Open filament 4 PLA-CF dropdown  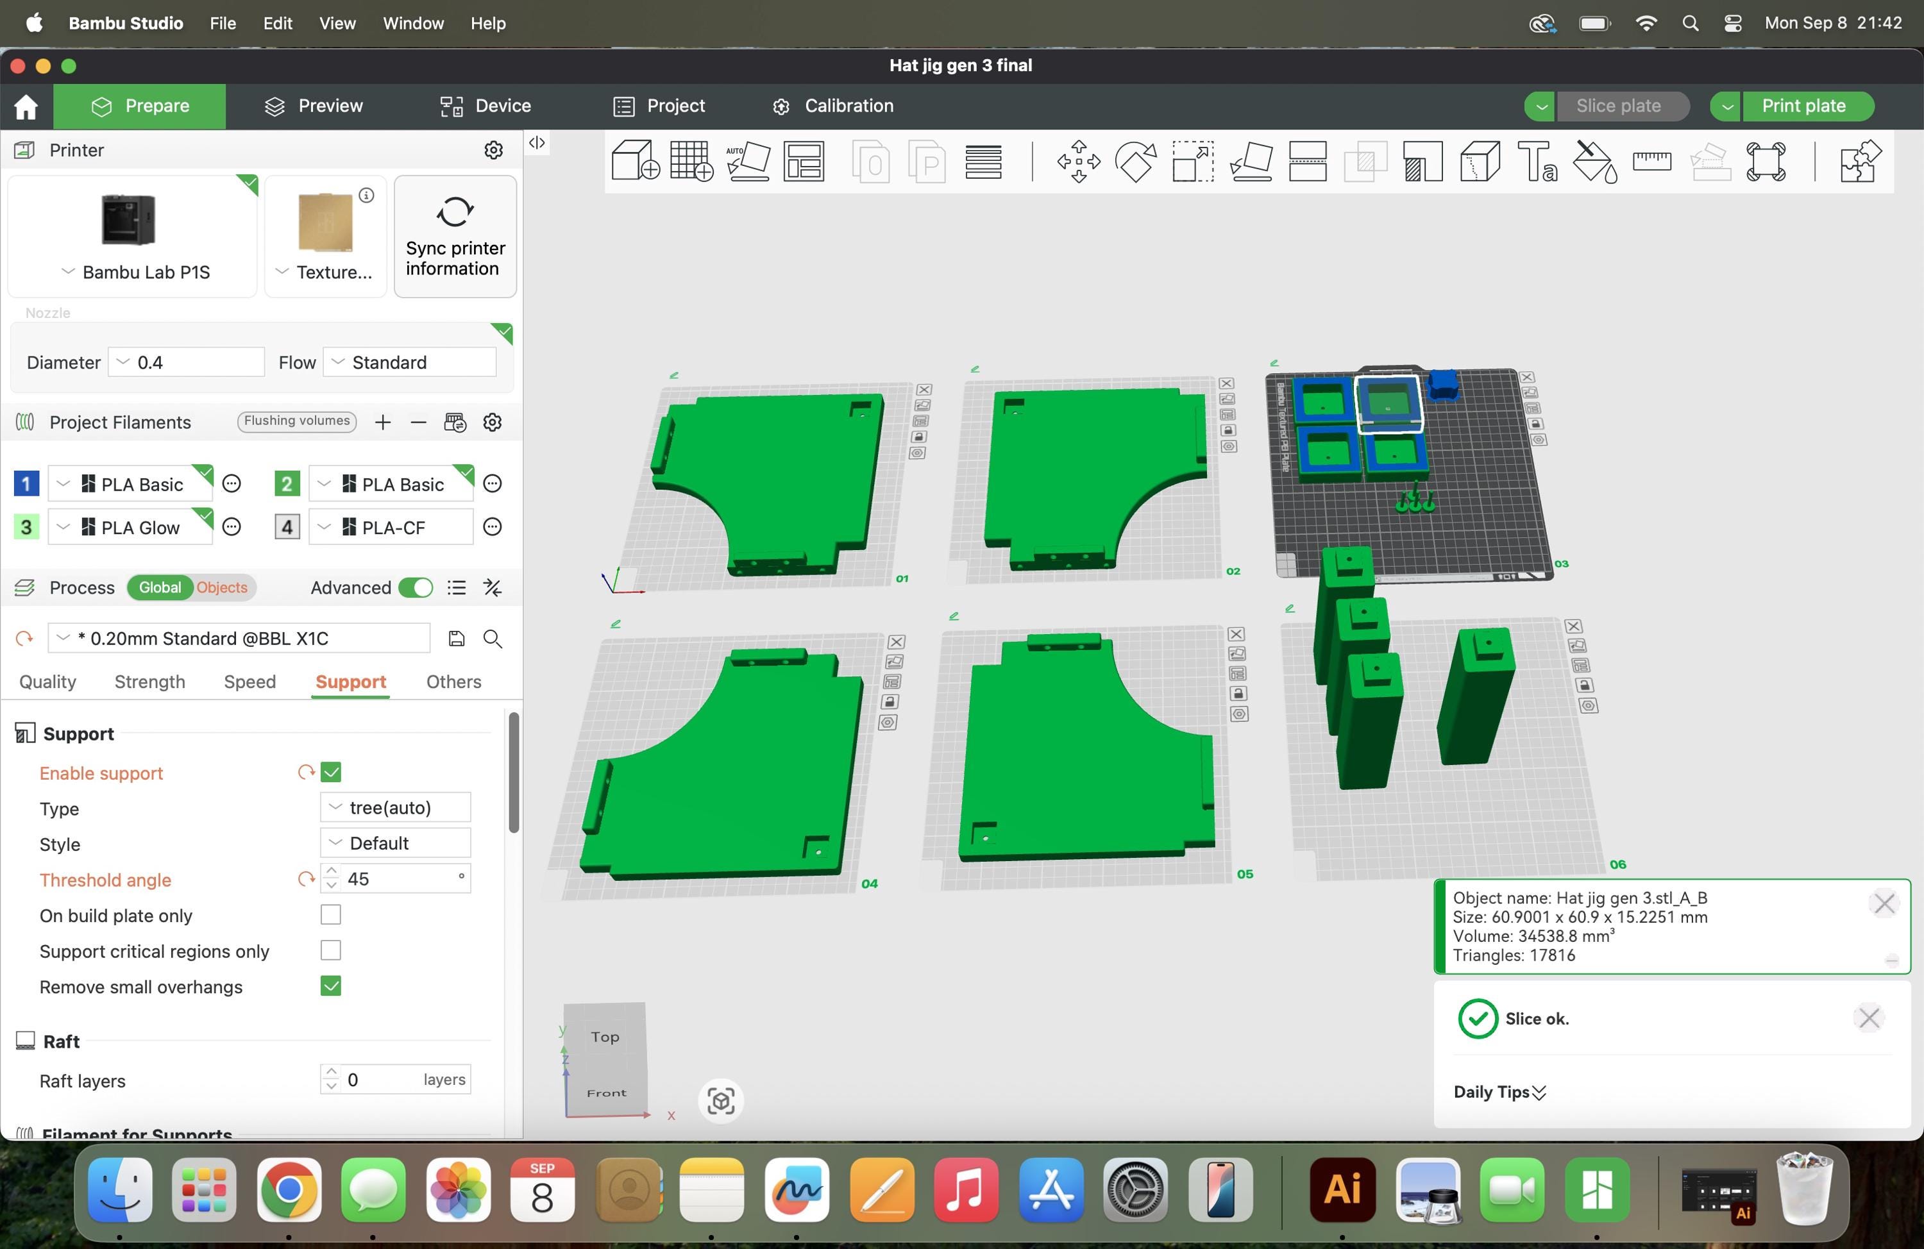click(x=391, y=527)
